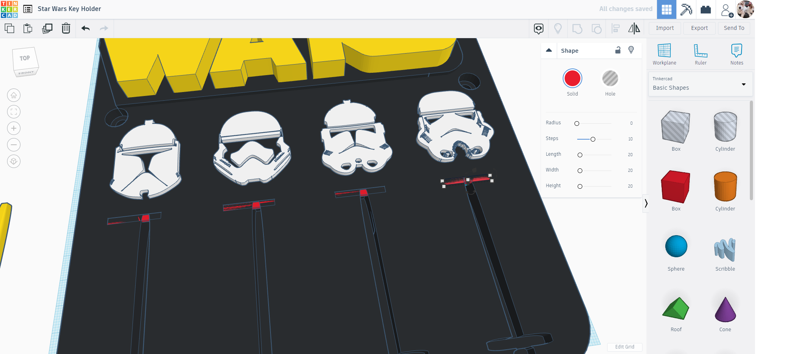Viewport: 810px width, 354px height.
Task: Click the Duplicate and repeat icon
Action: 47,28
